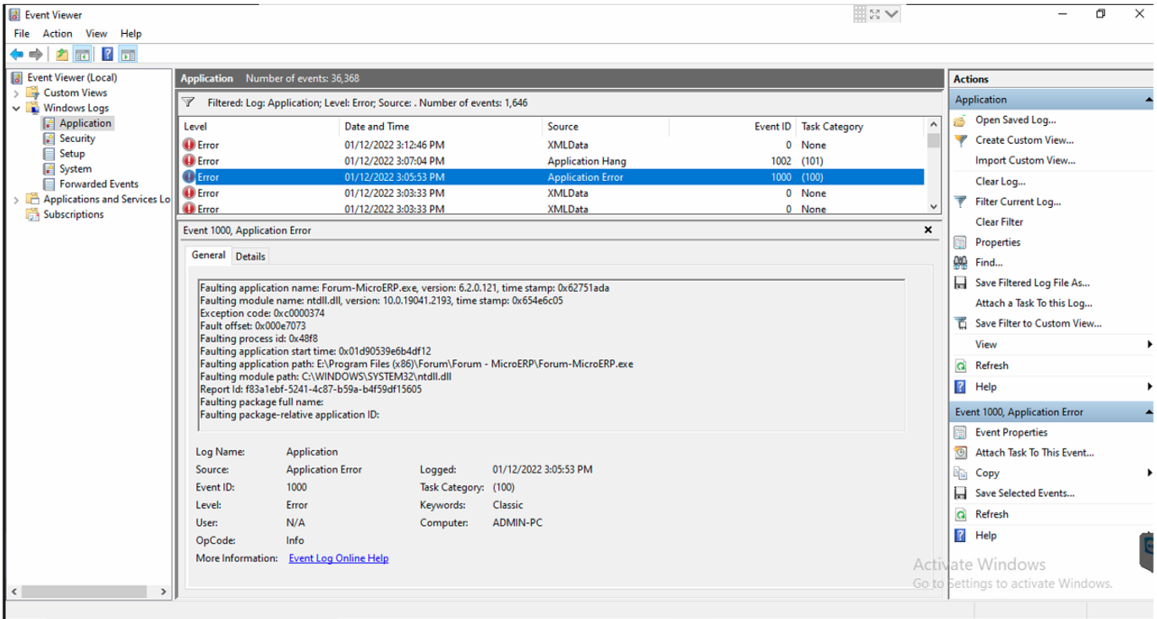
Task: Click Save Filtered Log File disk icon
Action: [960, 282]
